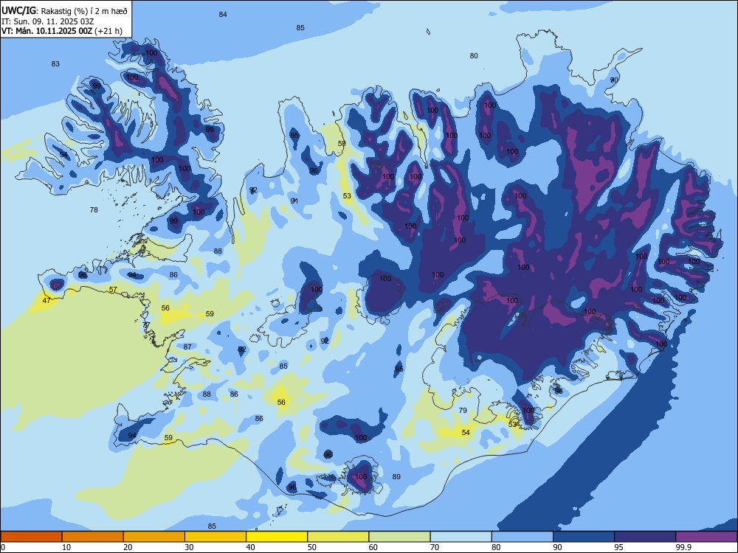Click the humidity value '84' on the map
This screenshot has width=738, height=553.
[x=223, y=15]
